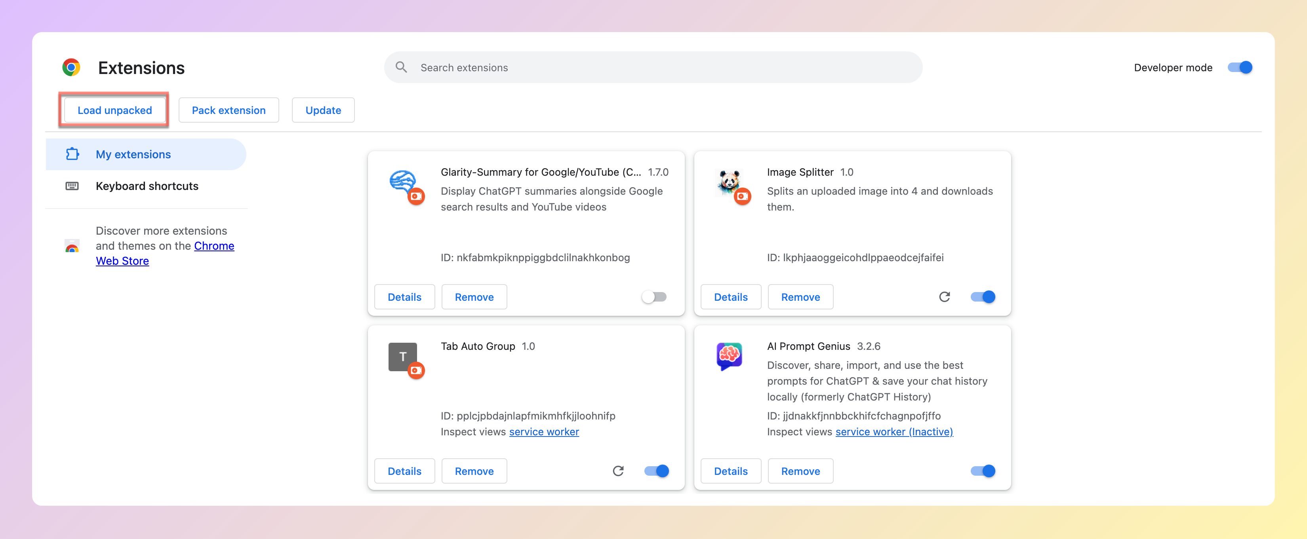Reload the Tab Auto Group extension
The width and height of the screenshot is (1307, 539).
618,471
